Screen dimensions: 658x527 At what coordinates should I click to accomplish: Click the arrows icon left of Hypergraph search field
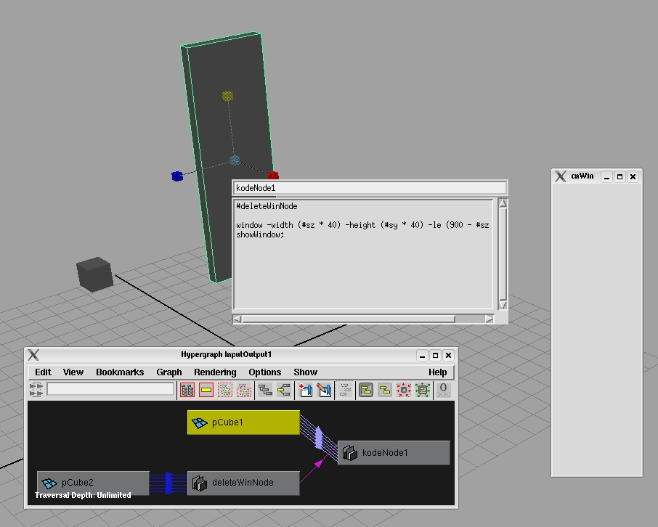point(36,390)
